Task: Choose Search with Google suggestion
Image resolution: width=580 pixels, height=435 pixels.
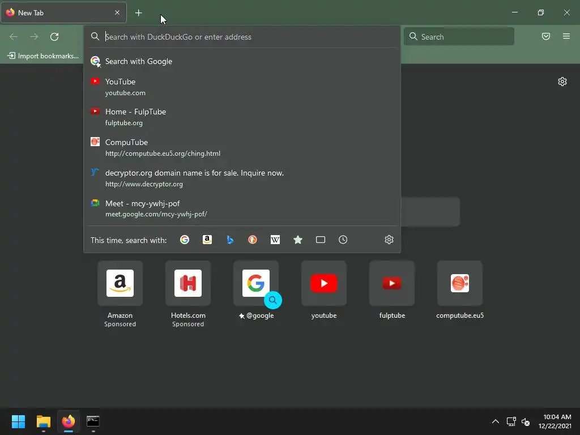Action: (x=242, y=61)
